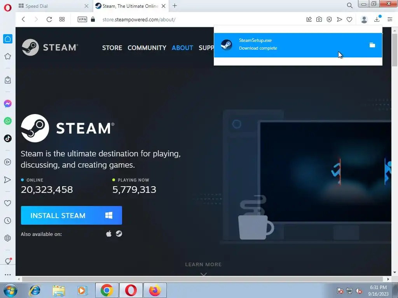
Task: Open Speed Dial grid icon in toolbar
Action: click(62, 19)
